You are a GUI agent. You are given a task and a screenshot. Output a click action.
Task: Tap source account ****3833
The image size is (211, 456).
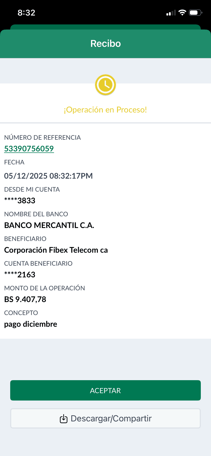pos(20,201)
